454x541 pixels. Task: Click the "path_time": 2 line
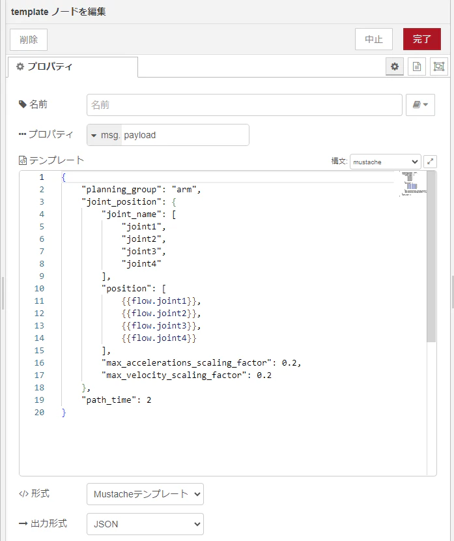[x=117, y=400]
